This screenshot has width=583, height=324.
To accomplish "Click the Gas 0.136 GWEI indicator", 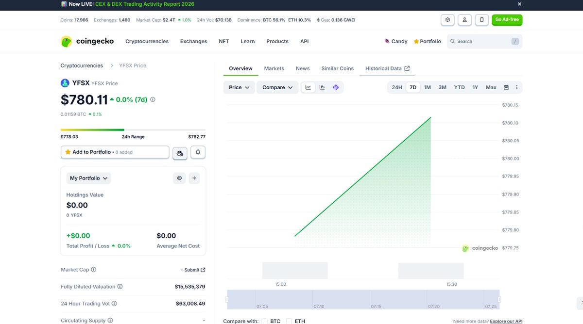I will pyautogui.click(x=336, y=20).
